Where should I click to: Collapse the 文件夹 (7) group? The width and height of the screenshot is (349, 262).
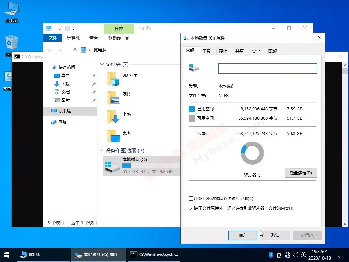pos(102,64)
